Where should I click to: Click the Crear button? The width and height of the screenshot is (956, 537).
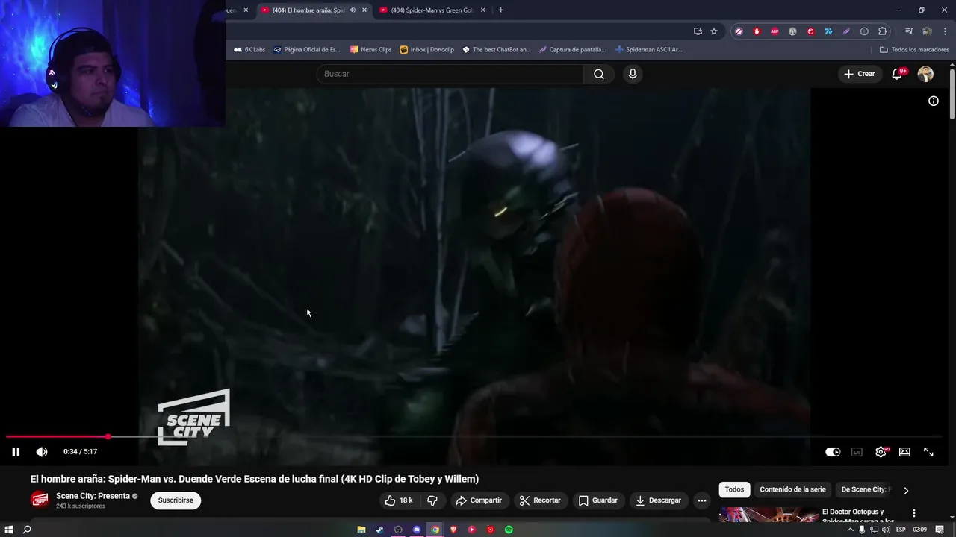pos(859,74)
